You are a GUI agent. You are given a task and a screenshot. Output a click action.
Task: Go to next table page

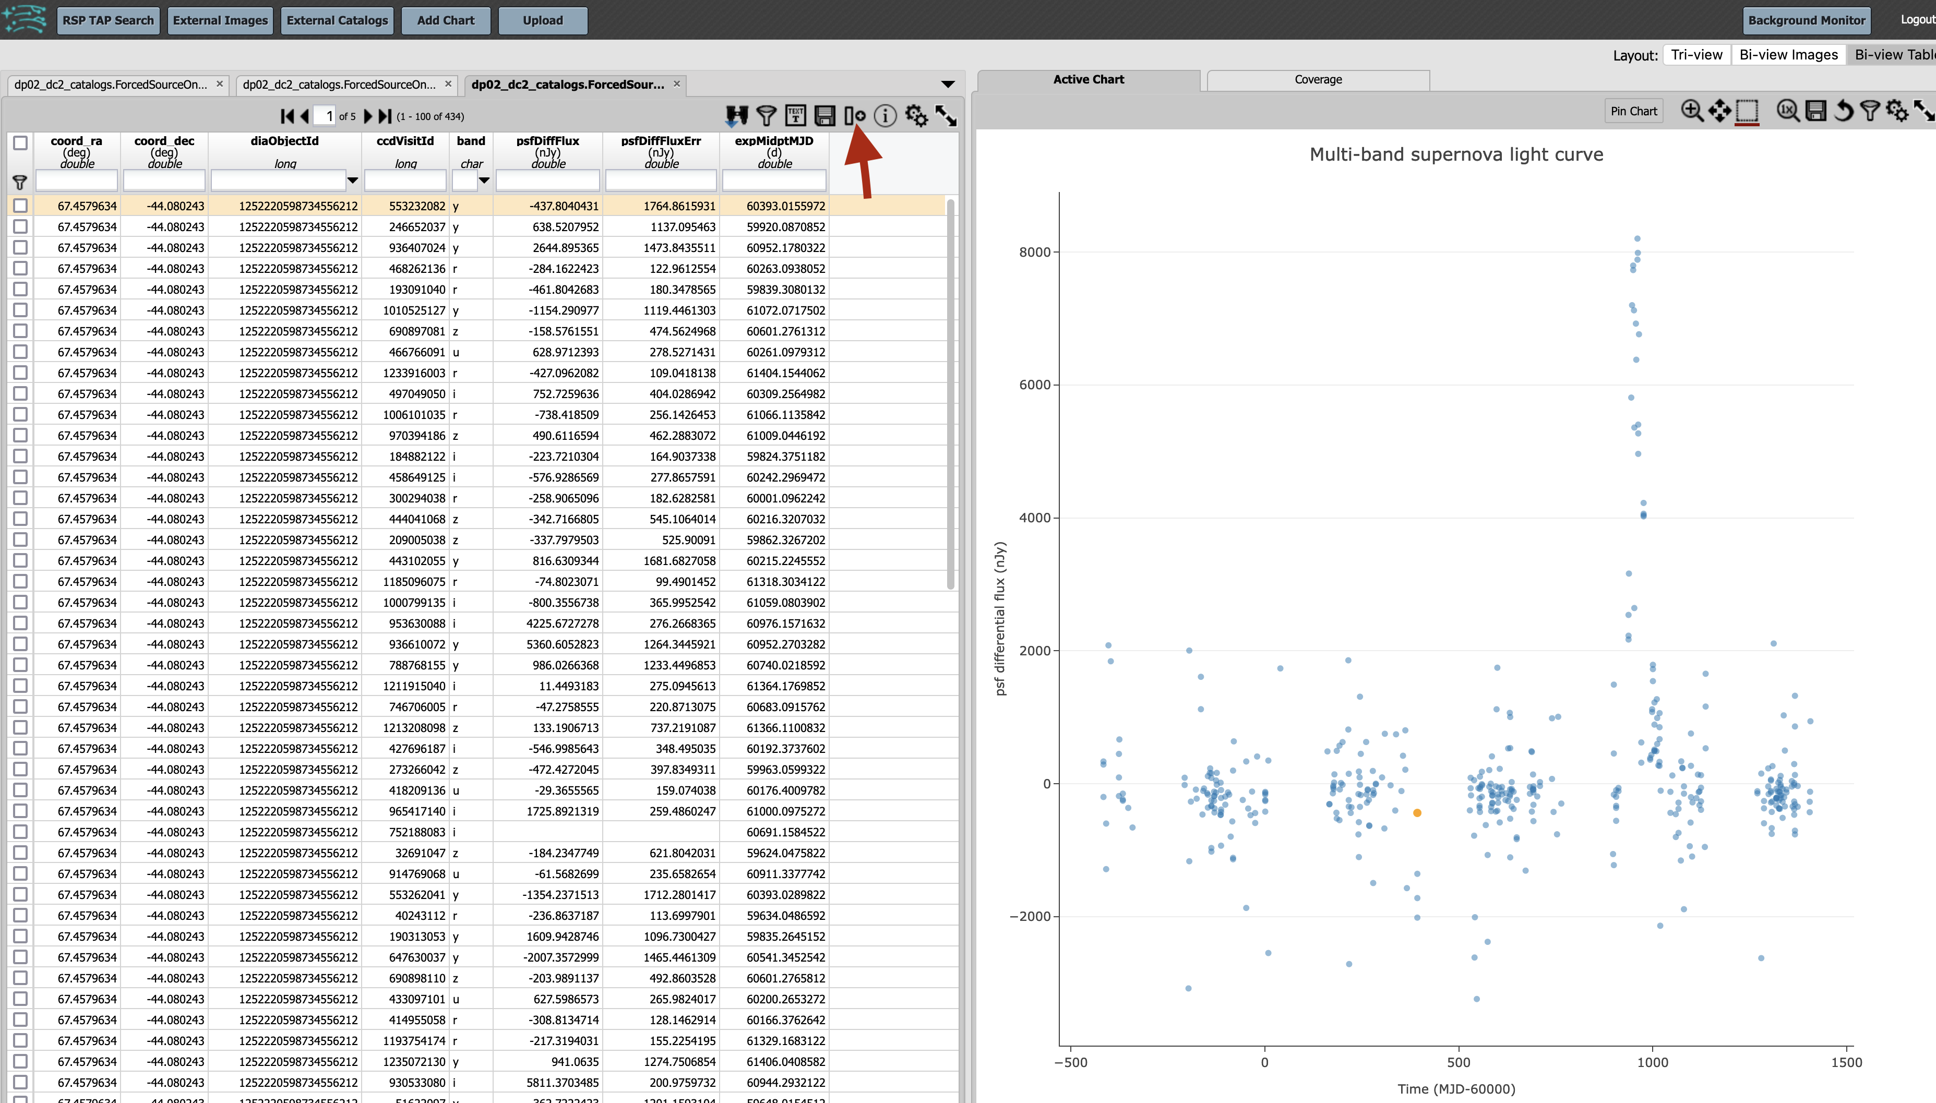pyautogui.click(x=368, y=116)
